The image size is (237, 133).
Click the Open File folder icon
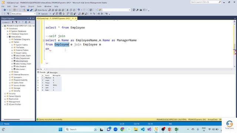click(24, 10)
